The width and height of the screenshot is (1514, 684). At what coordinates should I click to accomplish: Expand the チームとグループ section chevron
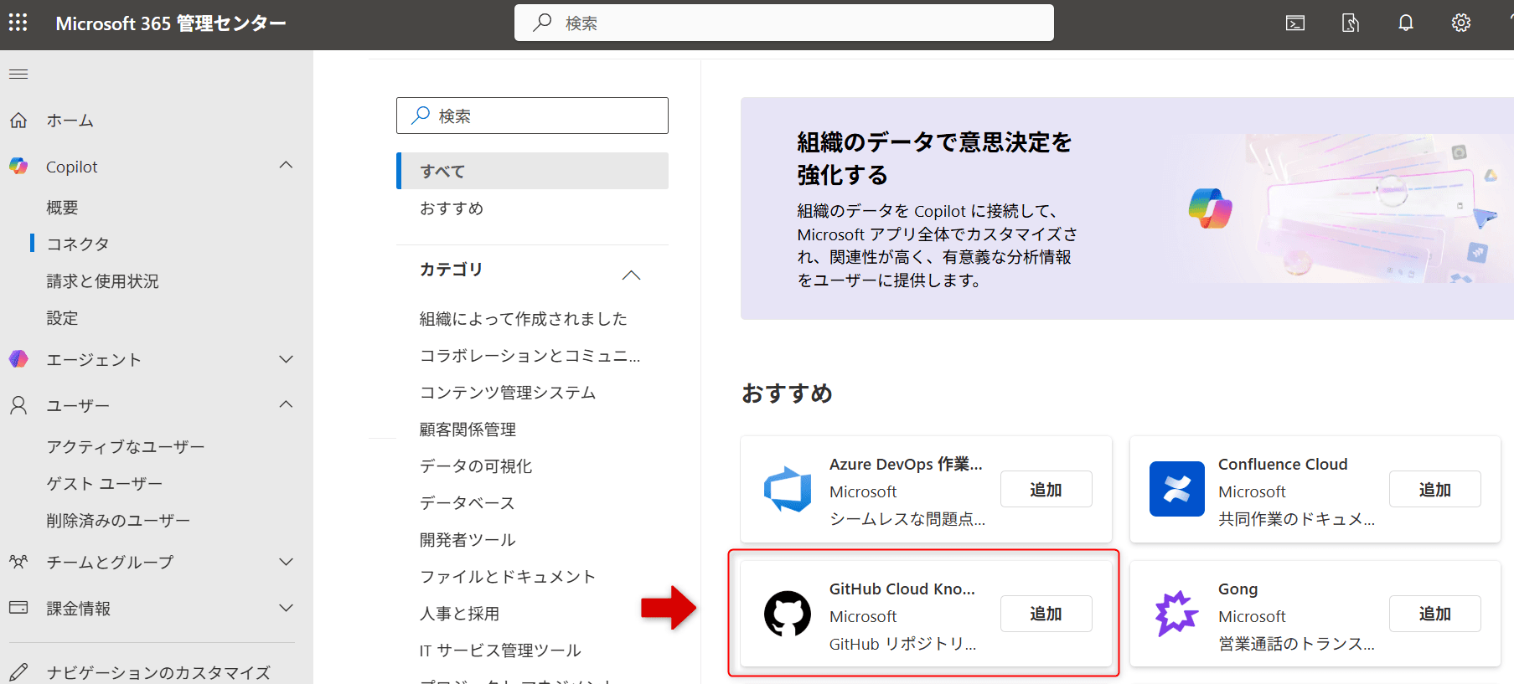(x=286, y=562)
